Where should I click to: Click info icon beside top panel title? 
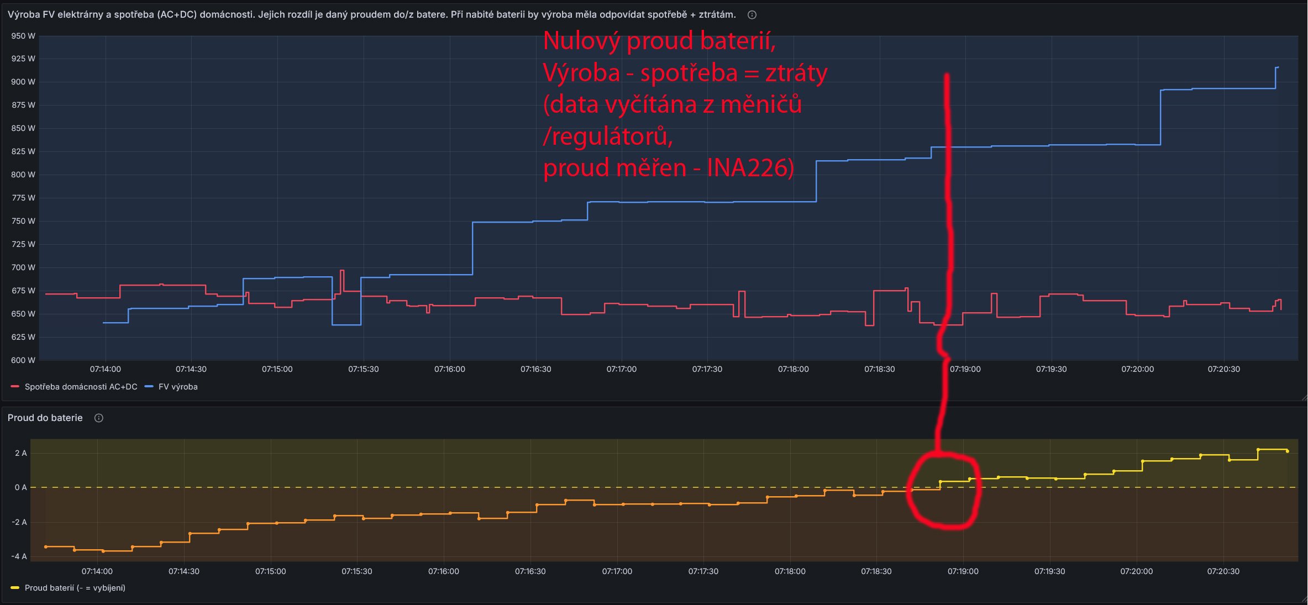[x=752, y=15]
